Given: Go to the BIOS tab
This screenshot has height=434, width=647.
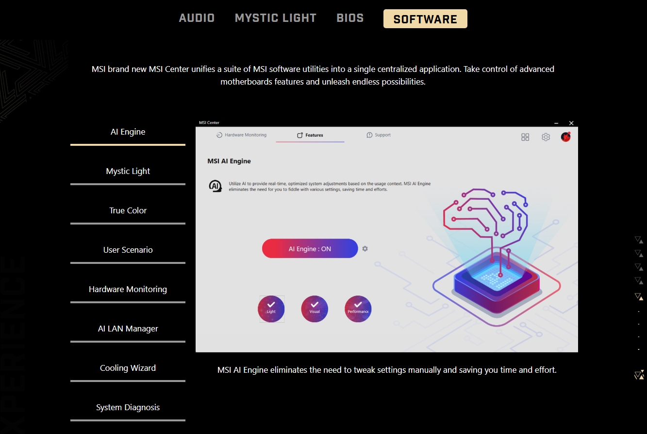Looking at the screenshot, I should (x=350, y=18).
